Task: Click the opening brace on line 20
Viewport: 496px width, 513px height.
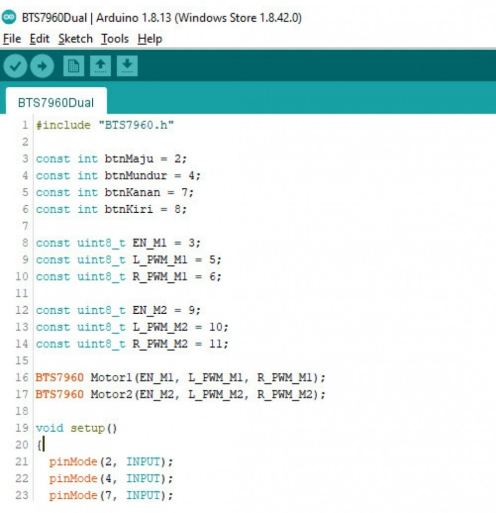Action: [39, 445]
